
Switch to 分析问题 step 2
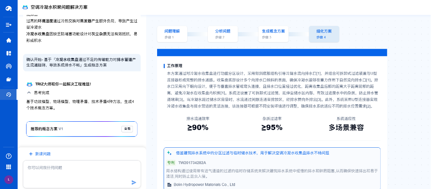pos(222,34)
